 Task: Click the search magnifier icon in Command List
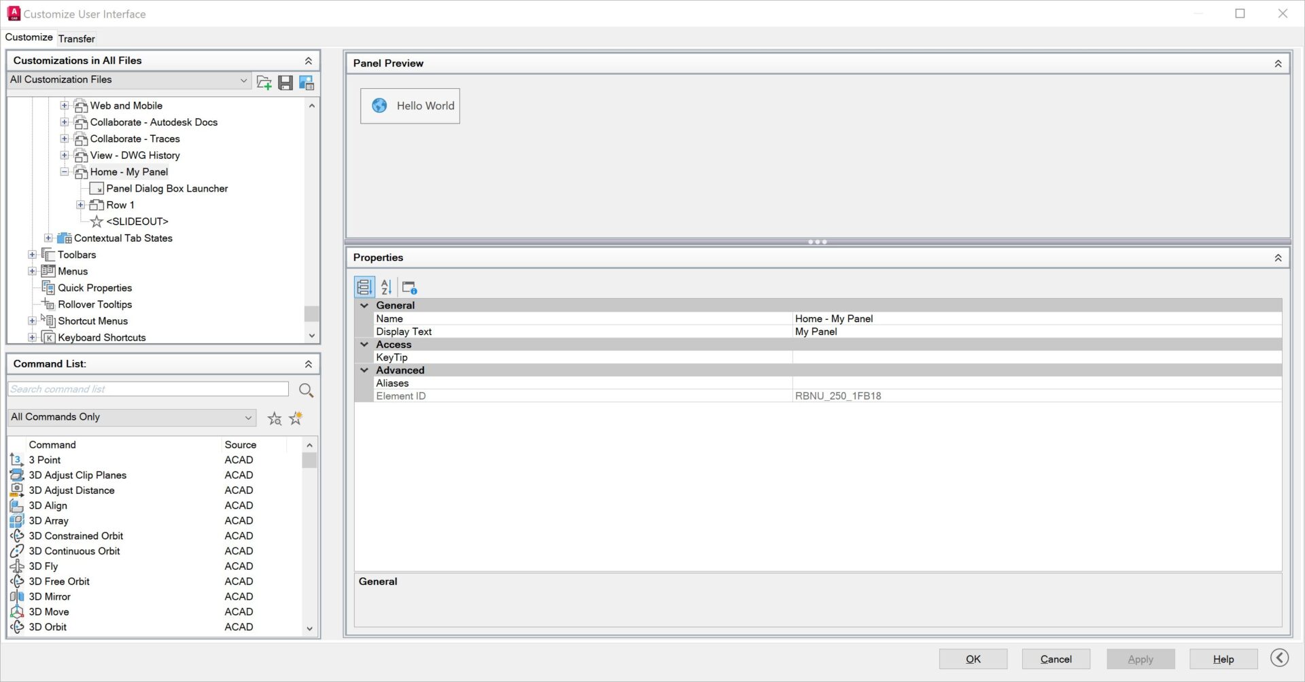306,390
